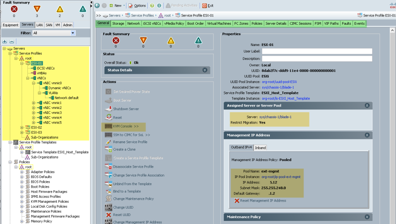396x224 pixels.
Task: Click the green help question mark icon
Action: click(x=152, y=5)
